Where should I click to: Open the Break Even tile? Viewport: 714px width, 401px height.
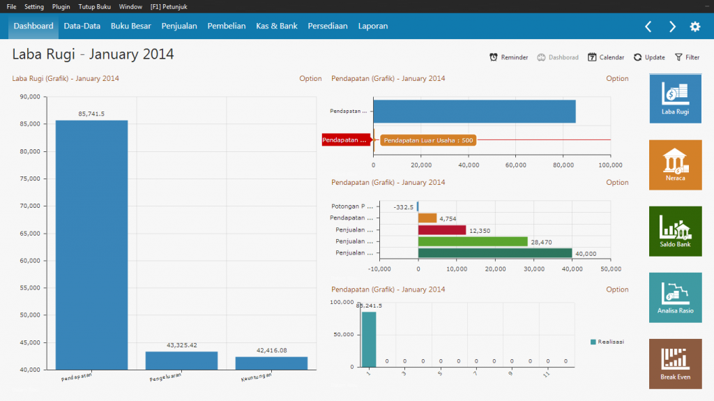(x=675, y=363)
